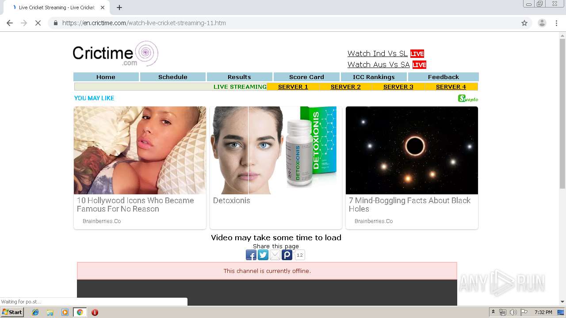Click '10 Hollywood Icons Who Became Famous' headline
This screenshot has height=318, width=566.
135,204
